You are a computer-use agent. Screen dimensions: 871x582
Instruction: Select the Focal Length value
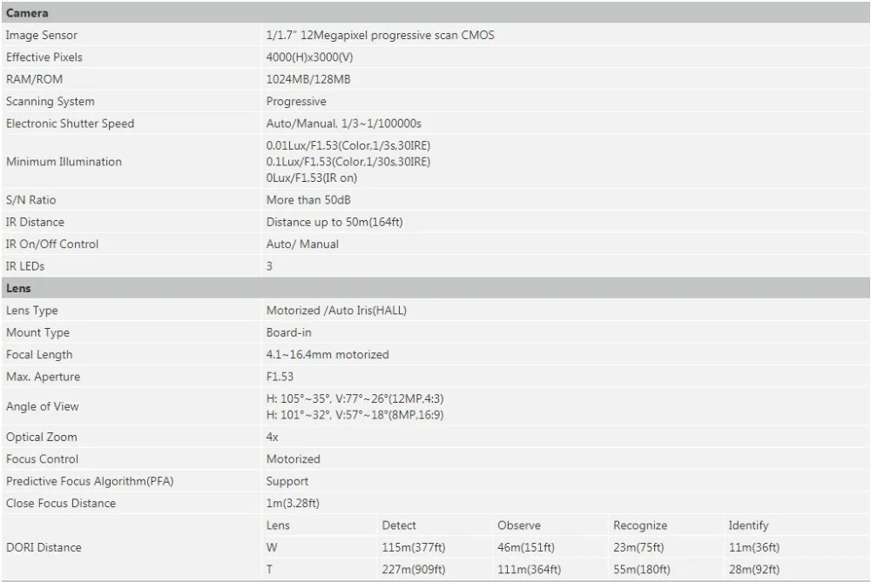tap(327, 355)
